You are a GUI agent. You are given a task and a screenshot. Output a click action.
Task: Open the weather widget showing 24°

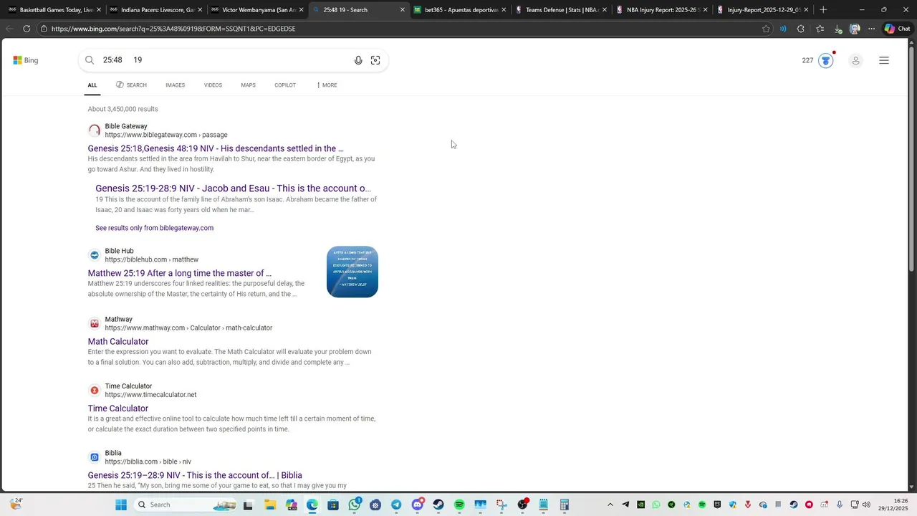point(16,505)
